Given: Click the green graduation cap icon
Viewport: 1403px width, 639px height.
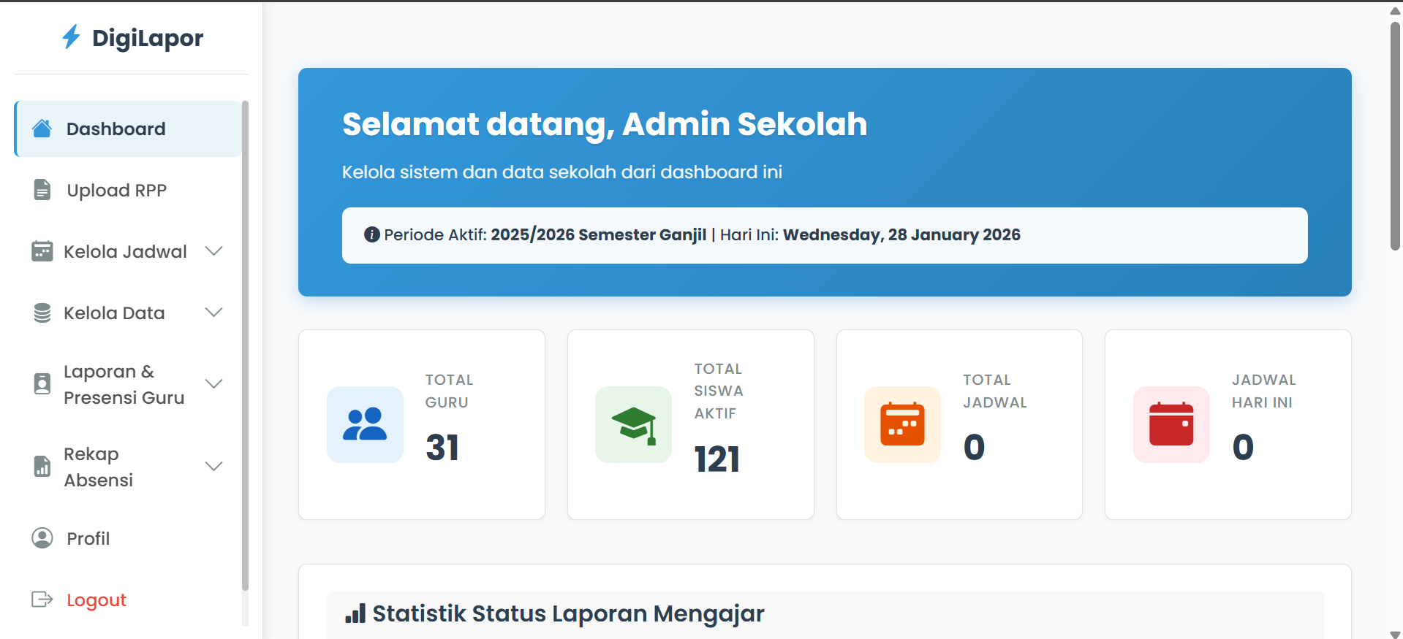Looking at the screenshot, I should tap(633, 424).
